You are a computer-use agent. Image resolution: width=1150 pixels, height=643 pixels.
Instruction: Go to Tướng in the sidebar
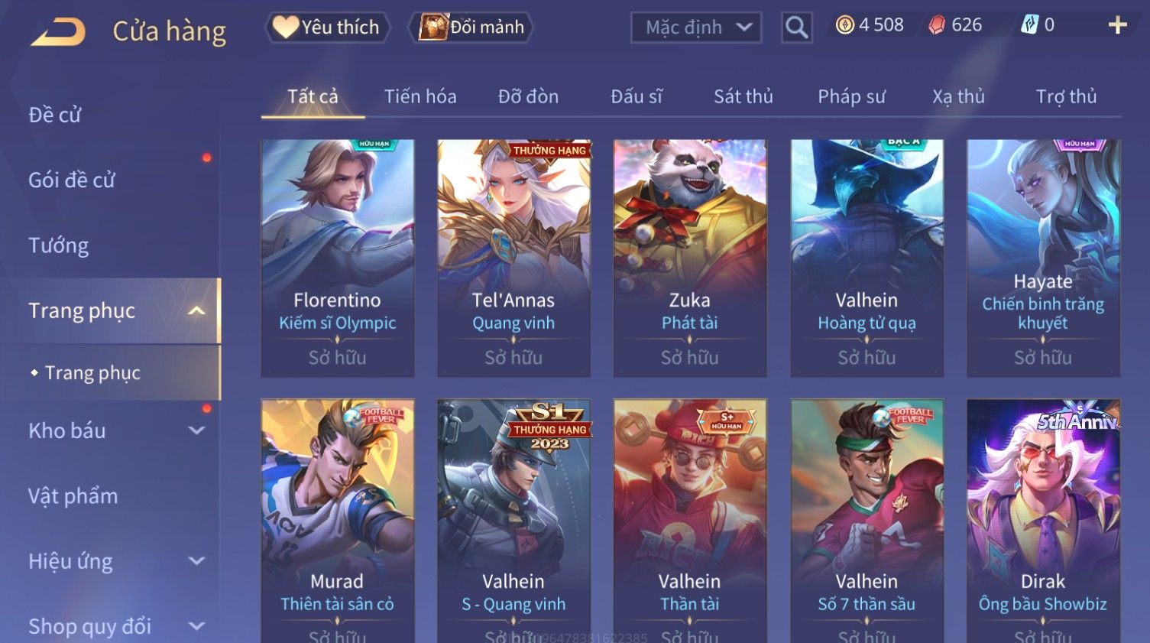pyautogui.click(x=59, y=245)
